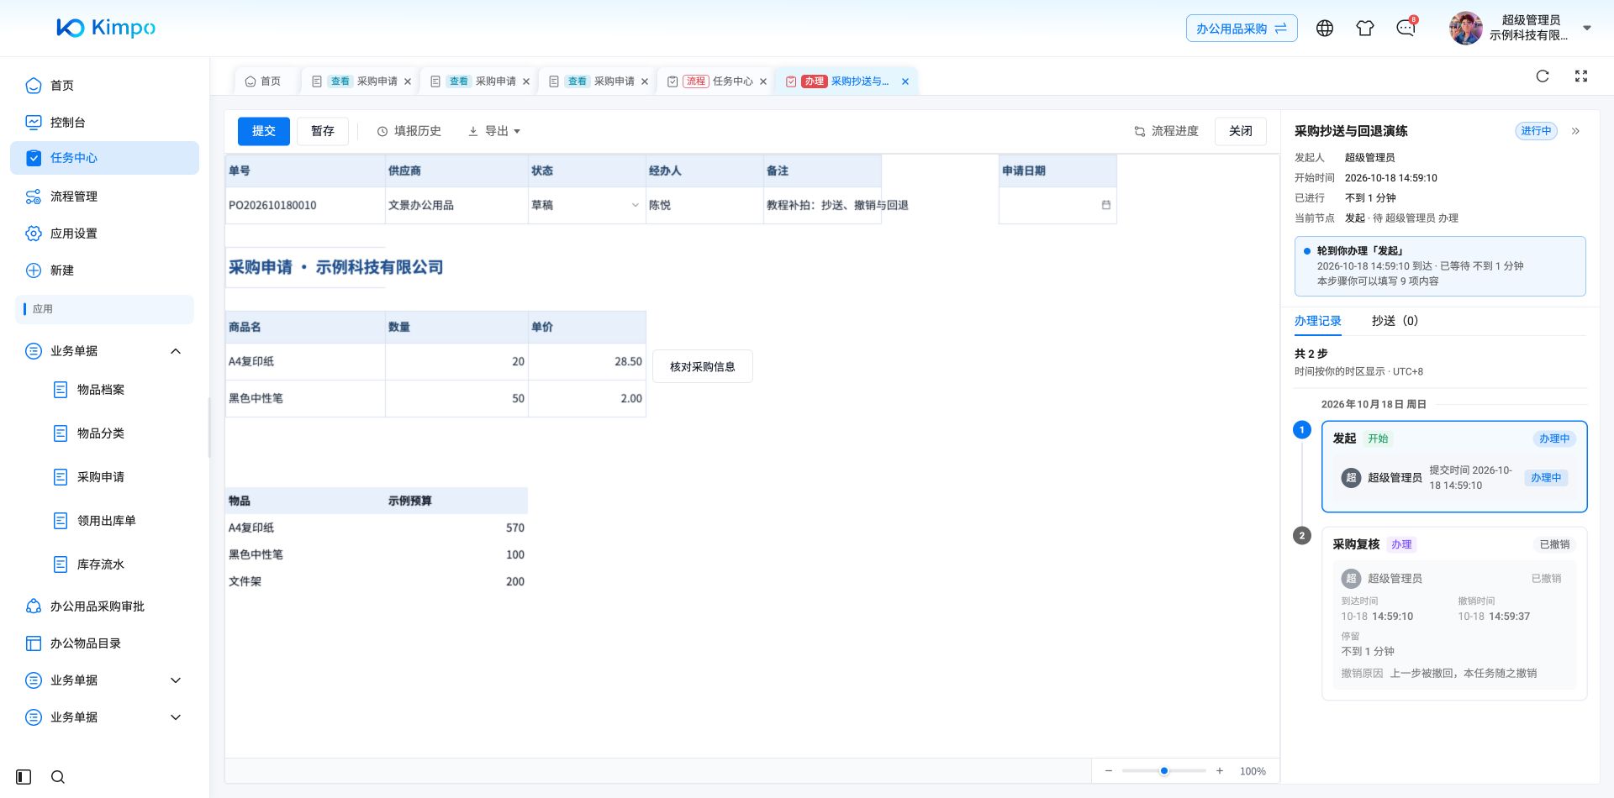Select the 办理记录 tab

point(1318,321)
